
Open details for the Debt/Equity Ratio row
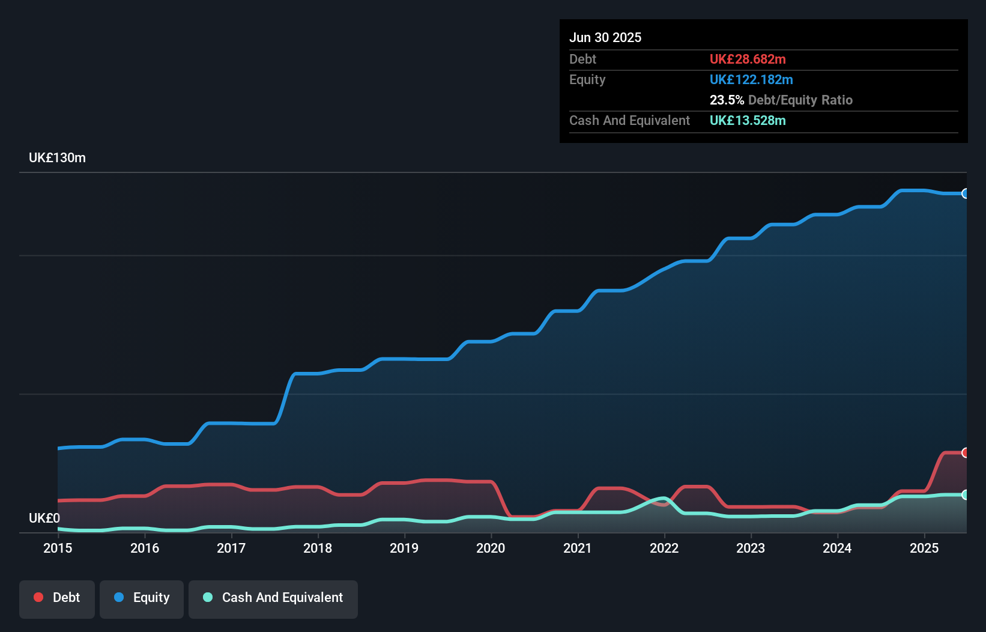(781, 100)
